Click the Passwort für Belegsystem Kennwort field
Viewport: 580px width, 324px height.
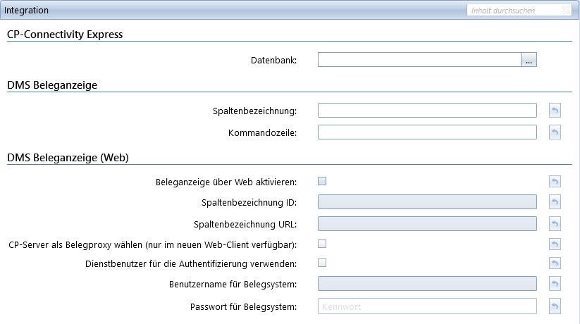(x=427, y=306)
